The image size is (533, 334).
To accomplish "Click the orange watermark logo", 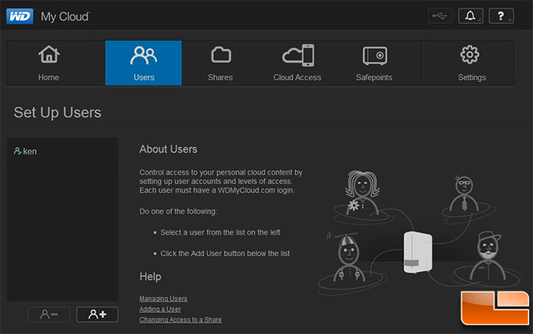I will tap(495, 308).
